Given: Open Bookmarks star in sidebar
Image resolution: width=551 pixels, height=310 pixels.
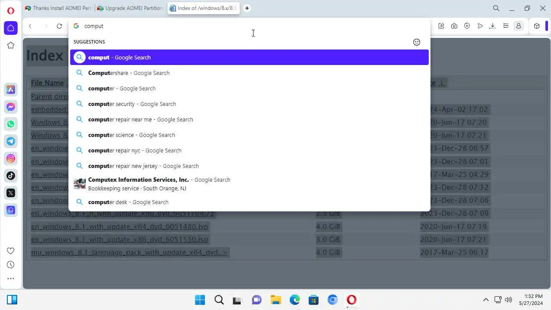Looking at the screenshot, I should click(x=11, y=45).
